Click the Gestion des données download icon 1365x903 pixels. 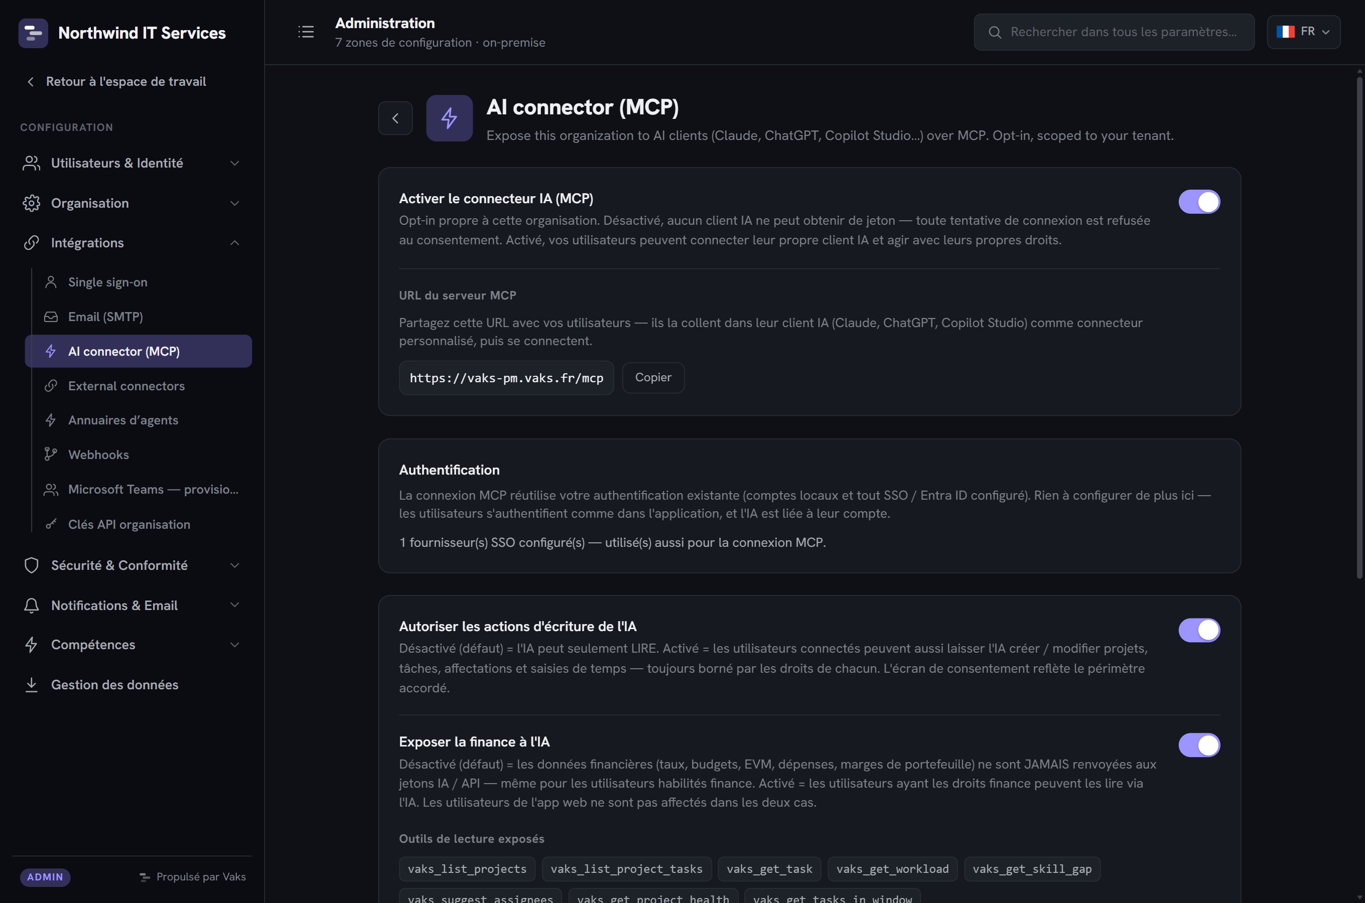32,685
